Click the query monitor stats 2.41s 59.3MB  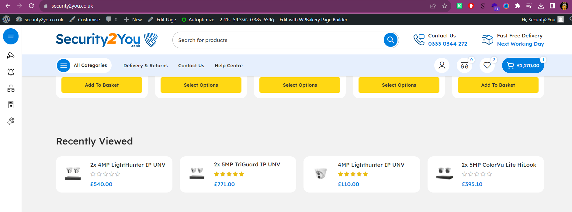coord(247,19)
